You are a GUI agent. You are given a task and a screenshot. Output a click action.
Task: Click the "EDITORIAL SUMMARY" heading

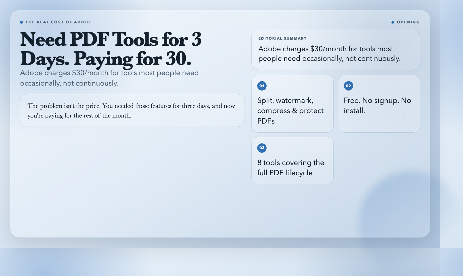pos(282,38)
